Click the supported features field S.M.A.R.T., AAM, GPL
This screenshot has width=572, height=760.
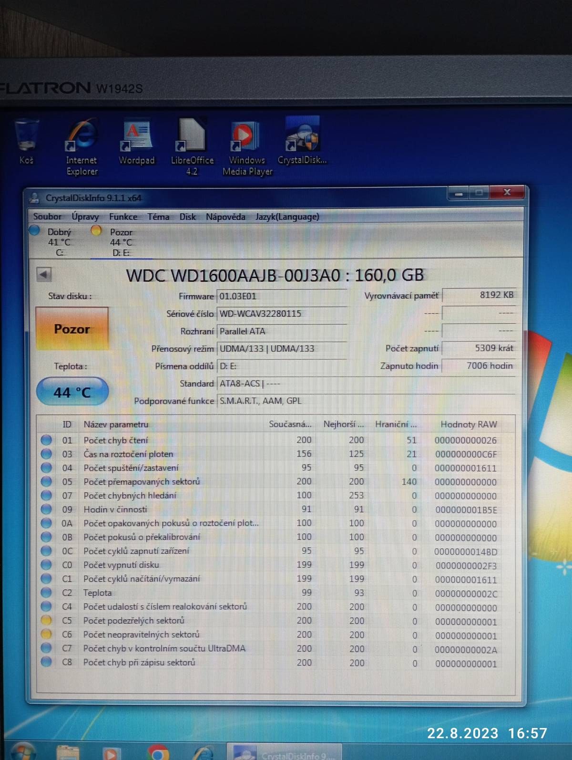(x=366, y=401)
